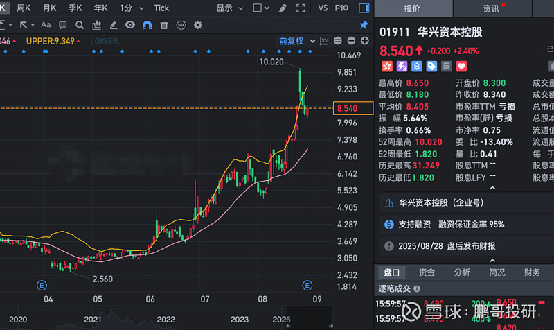This screenshot has height=330, width=554.
Task: Switch to Tick chart
Action: [161, 8]
